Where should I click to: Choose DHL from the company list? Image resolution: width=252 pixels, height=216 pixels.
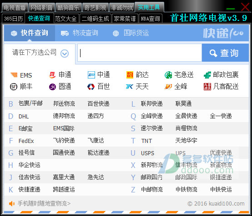[24, 117]
